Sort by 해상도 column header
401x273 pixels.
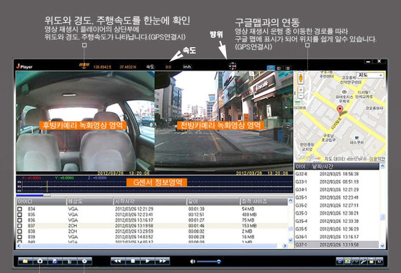pos(90,202)
